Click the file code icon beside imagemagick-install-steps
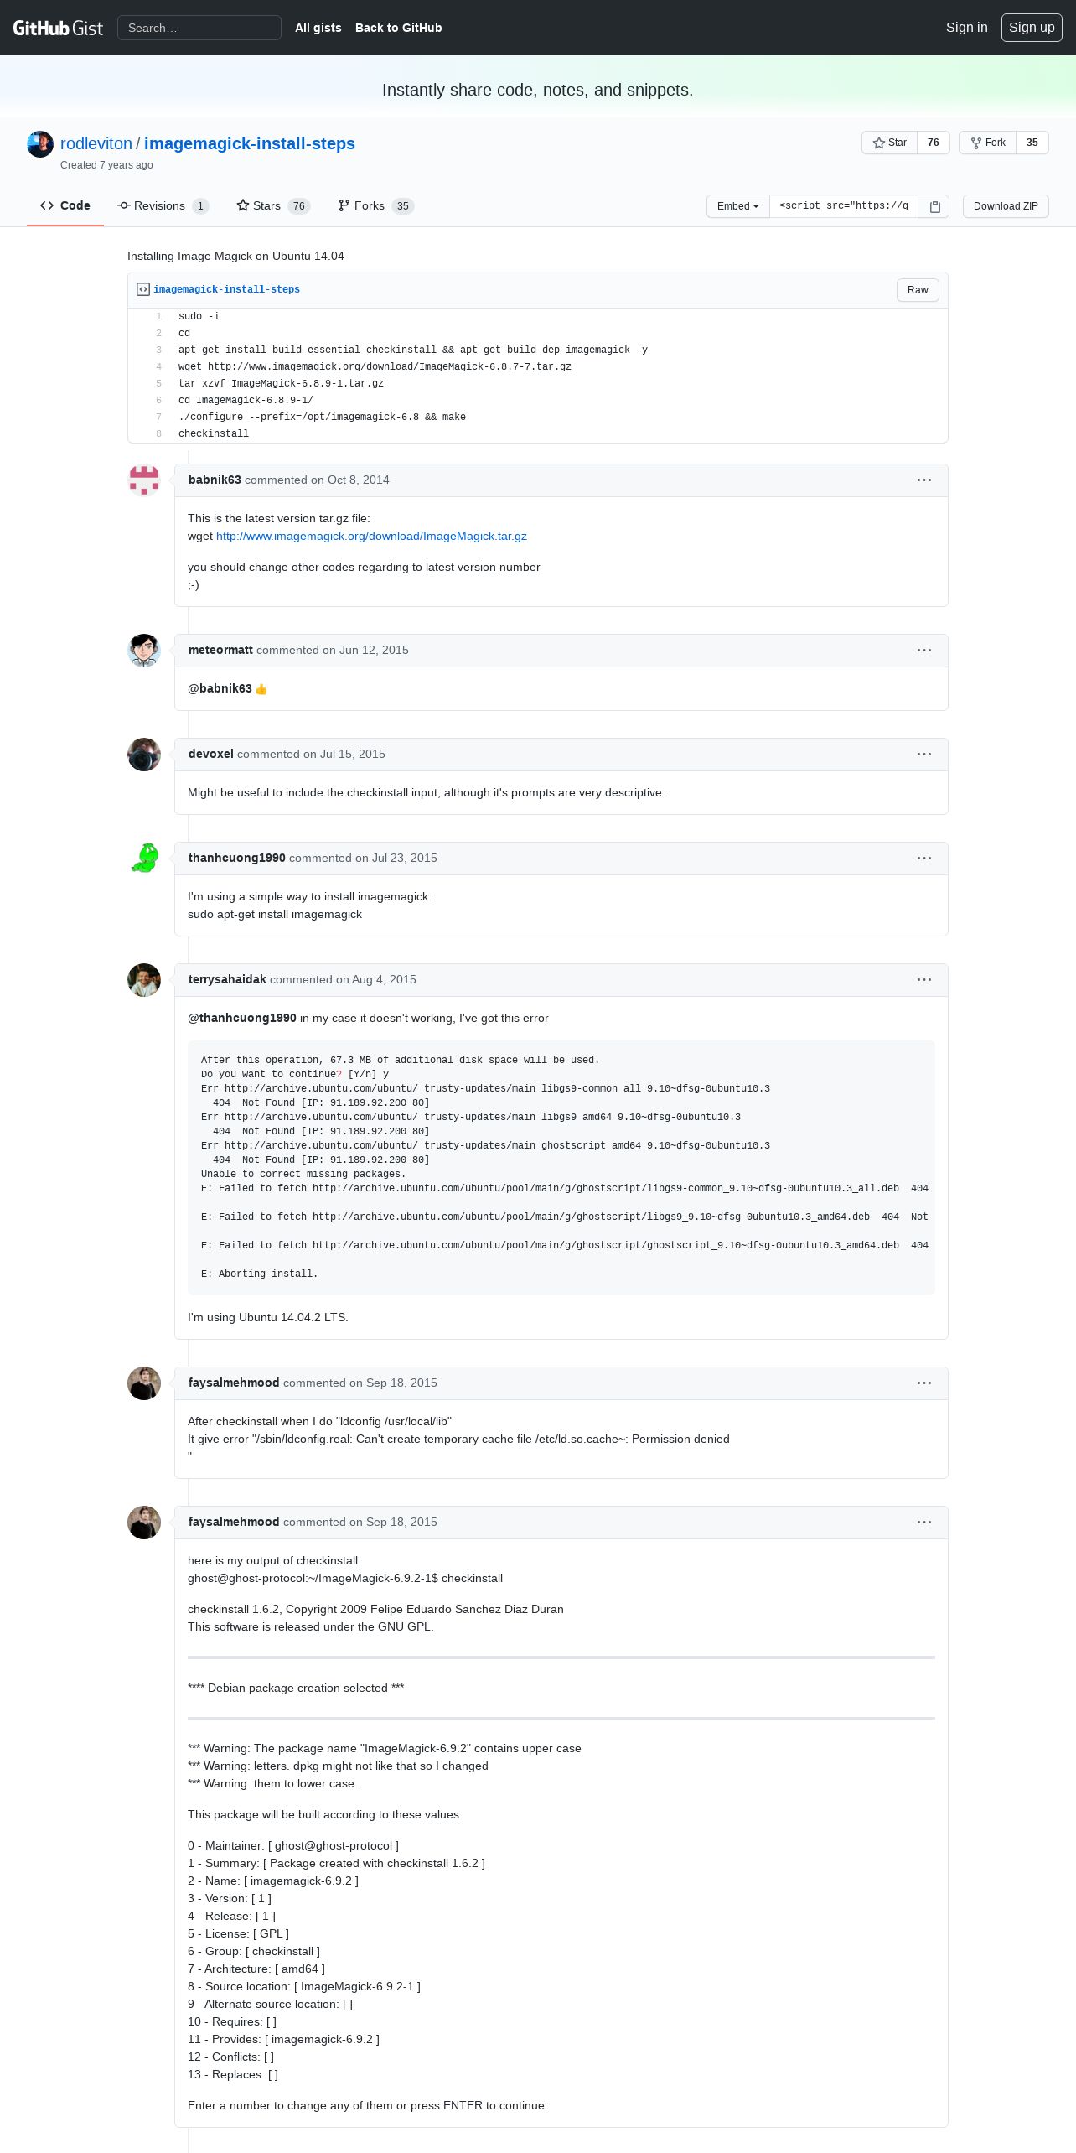The height and width of the screenshot is (2153, 1076). click(x=143, y=289)
